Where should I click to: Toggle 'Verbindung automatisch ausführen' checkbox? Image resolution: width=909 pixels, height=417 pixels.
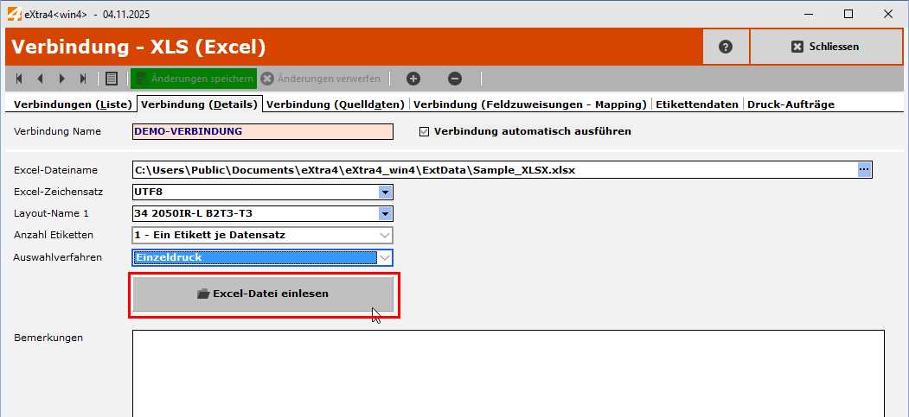[x=424, y=132]
